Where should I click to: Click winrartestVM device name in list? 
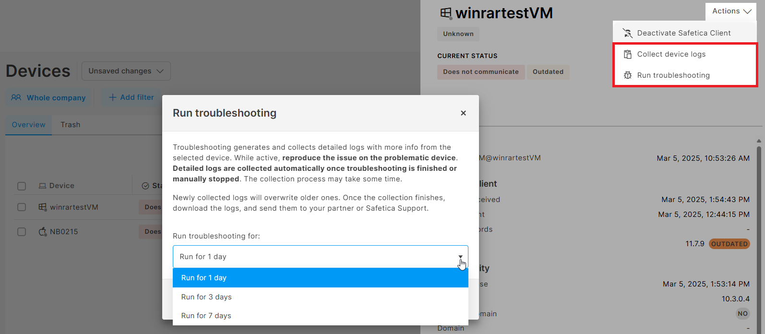[x=74, y=207]
